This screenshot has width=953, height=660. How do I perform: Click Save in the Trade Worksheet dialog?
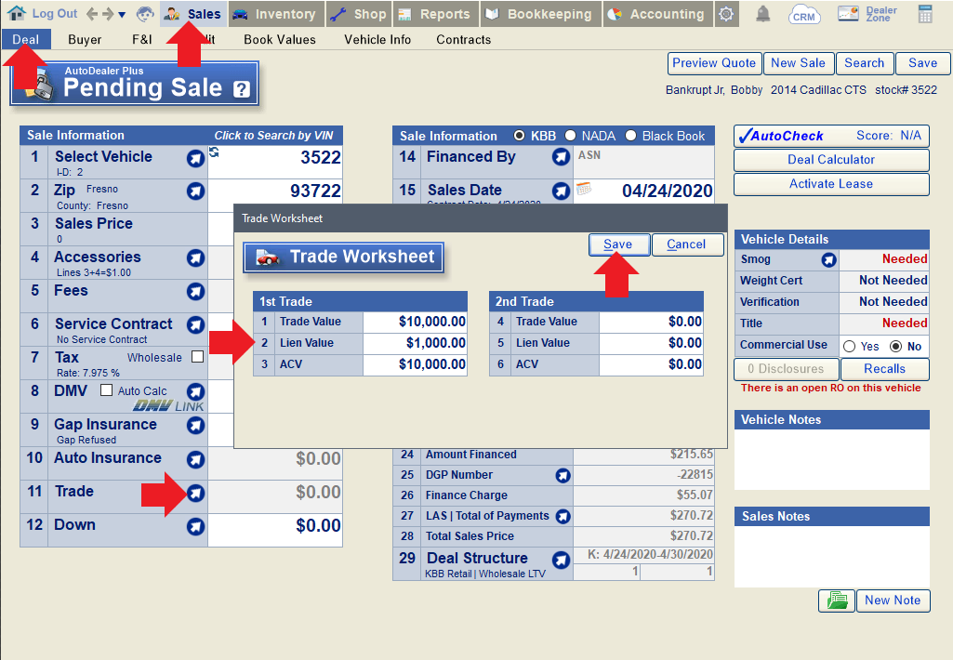(x=618, y=244)
